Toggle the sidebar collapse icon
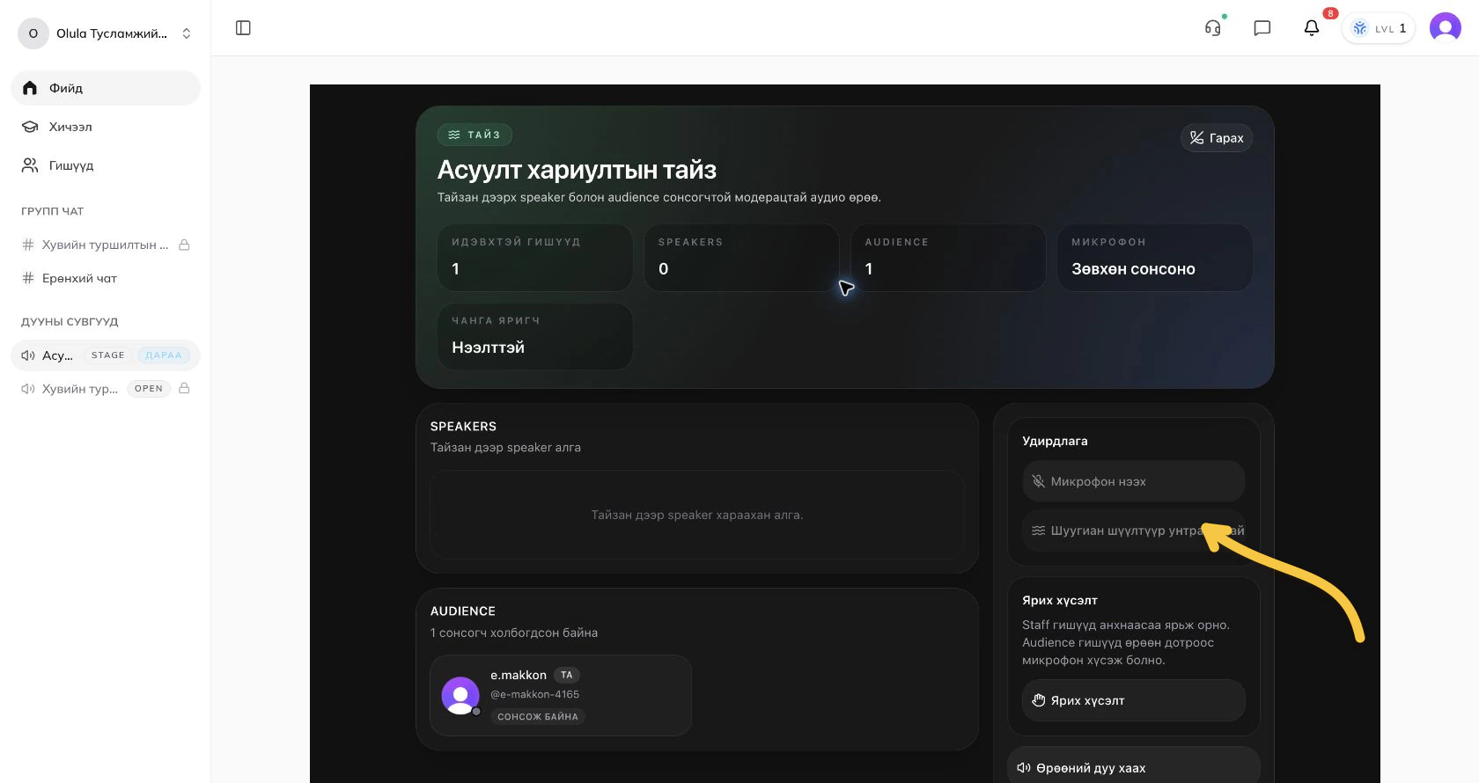This screenshot has width=1479, height=783. (244, 28)
